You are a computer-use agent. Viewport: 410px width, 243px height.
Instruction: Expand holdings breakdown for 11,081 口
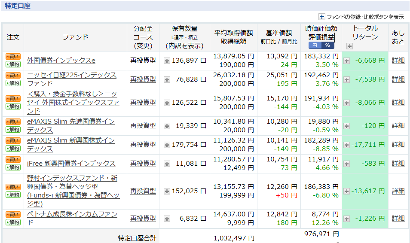pos(167,164)
